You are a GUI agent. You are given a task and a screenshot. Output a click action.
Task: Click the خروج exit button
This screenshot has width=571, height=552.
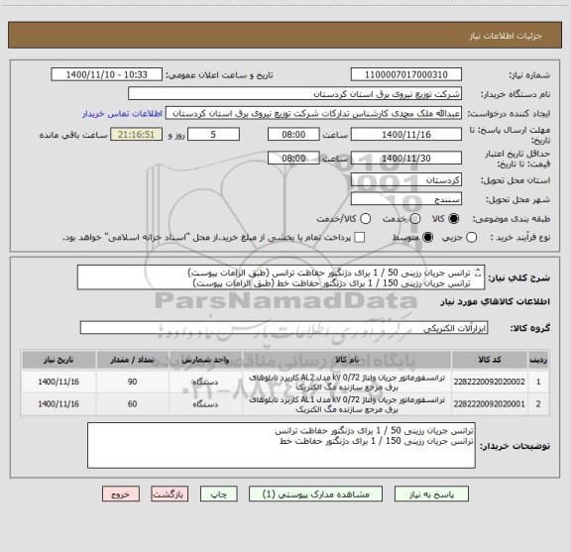click(x=121, y=495)
